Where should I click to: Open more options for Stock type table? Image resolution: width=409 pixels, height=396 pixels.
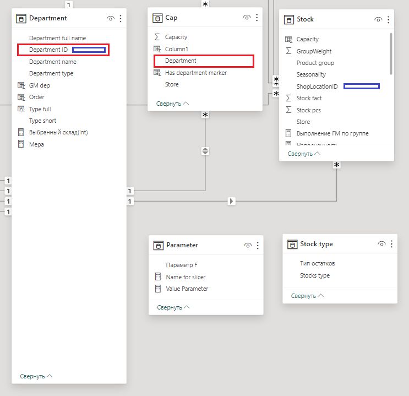(x=391, y=244)
